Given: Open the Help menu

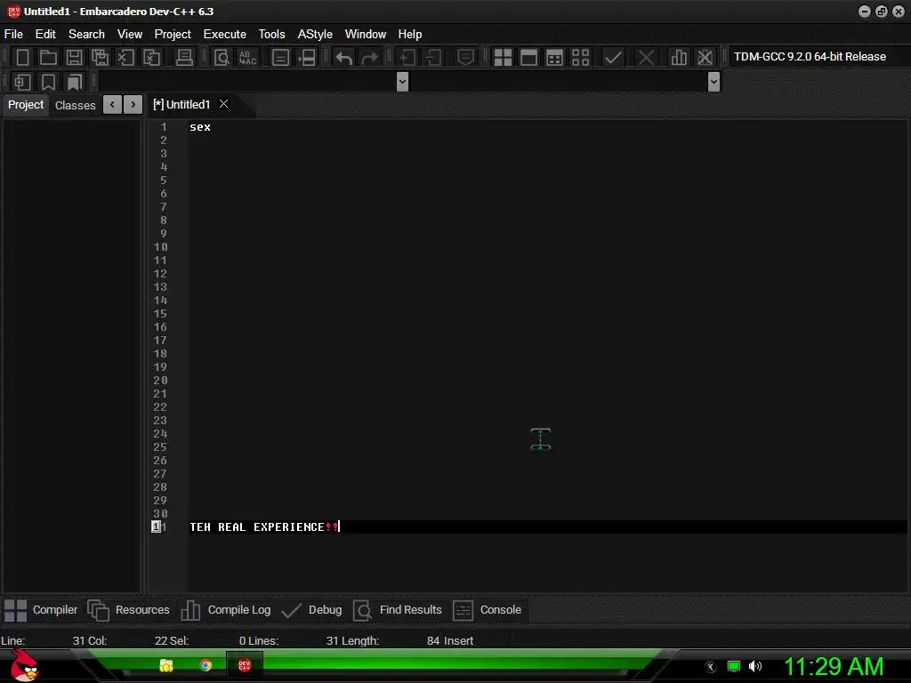Looking at the screenshot, I should [x=409, y=35].
